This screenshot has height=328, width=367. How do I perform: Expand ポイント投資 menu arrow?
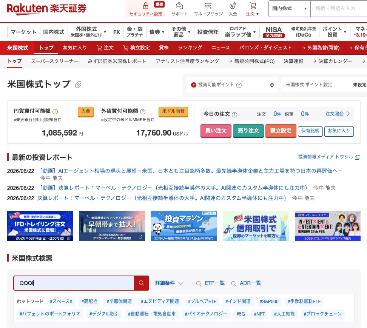coord(345,32)
